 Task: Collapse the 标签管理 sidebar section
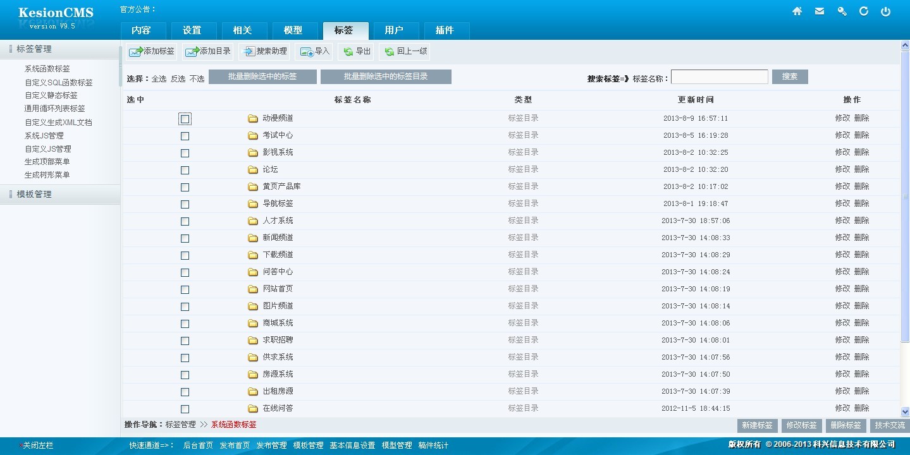click(x=59, y=49)
